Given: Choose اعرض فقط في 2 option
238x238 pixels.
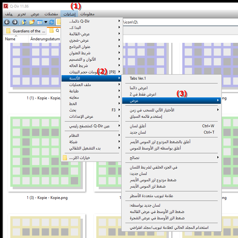Looking at the screenshot, I should [171, 94].
